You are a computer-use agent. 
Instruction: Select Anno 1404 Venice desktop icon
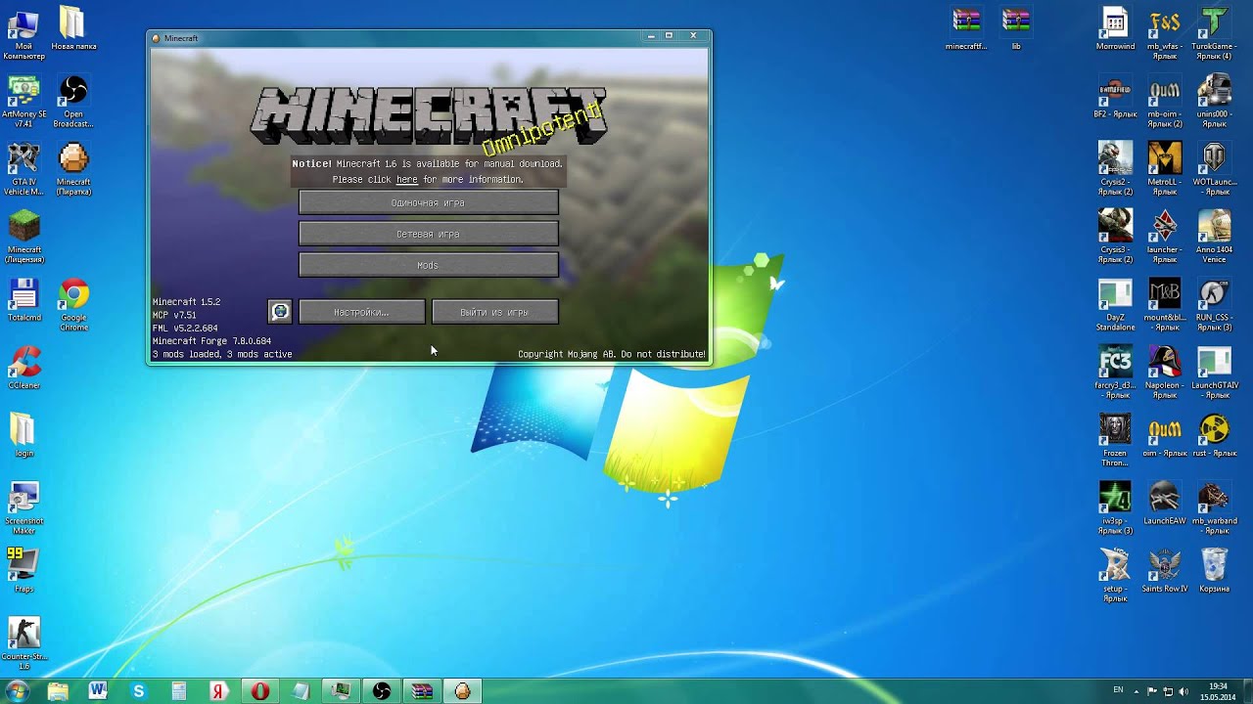click(1214, 237)
